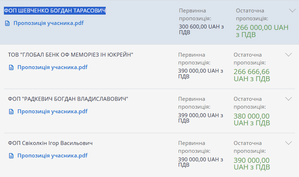The image size is (299, 177).
Task: Open Пропозиція учасника.pdf for ФОП Свіколкін
Action: [x=52, y=156]
